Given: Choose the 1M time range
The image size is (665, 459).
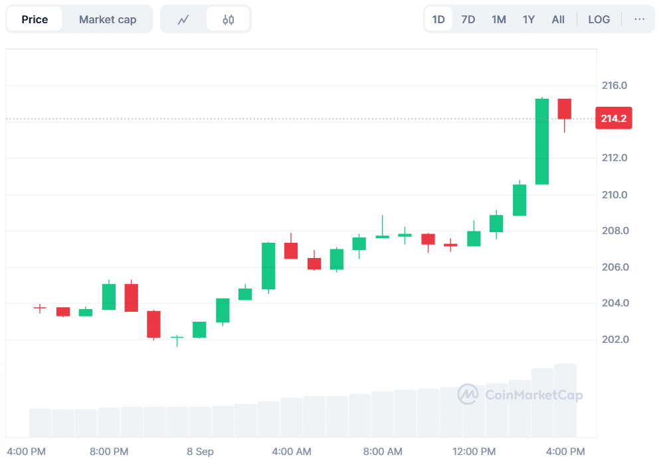Looking at the screenshot, I should pyautogui.click(x=499, y=19).
